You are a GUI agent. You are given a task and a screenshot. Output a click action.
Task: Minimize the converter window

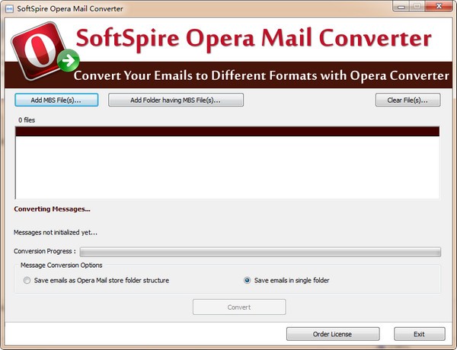click(401, 6)
